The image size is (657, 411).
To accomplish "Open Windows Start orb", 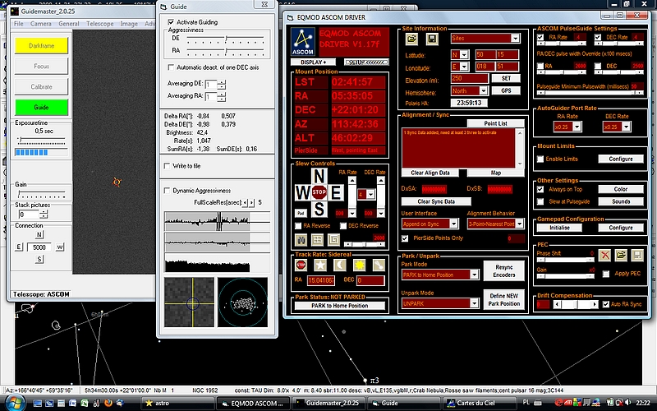I will tap(15, 403).
